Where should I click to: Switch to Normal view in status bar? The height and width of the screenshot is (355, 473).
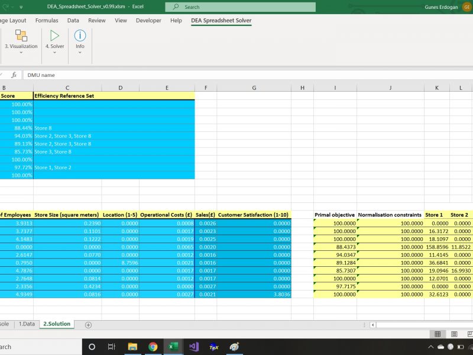[x=438, y=334]
